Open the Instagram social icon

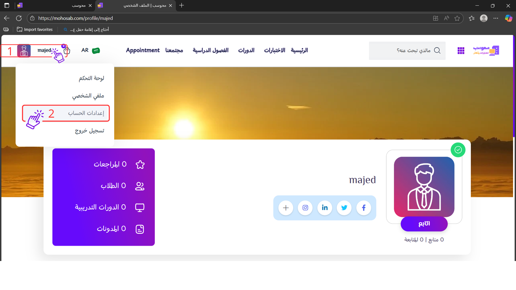[x=305, y=208]
